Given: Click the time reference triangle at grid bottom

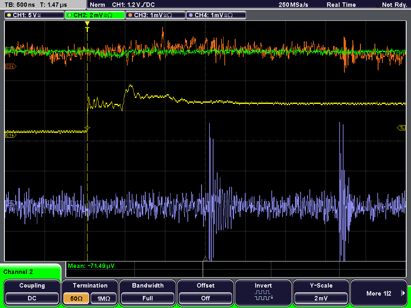Looking at the screenshot, I should point(205,259).
